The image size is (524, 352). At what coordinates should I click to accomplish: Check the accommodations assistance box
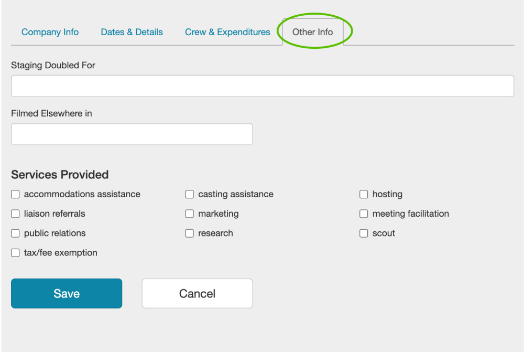pos(15,195)
